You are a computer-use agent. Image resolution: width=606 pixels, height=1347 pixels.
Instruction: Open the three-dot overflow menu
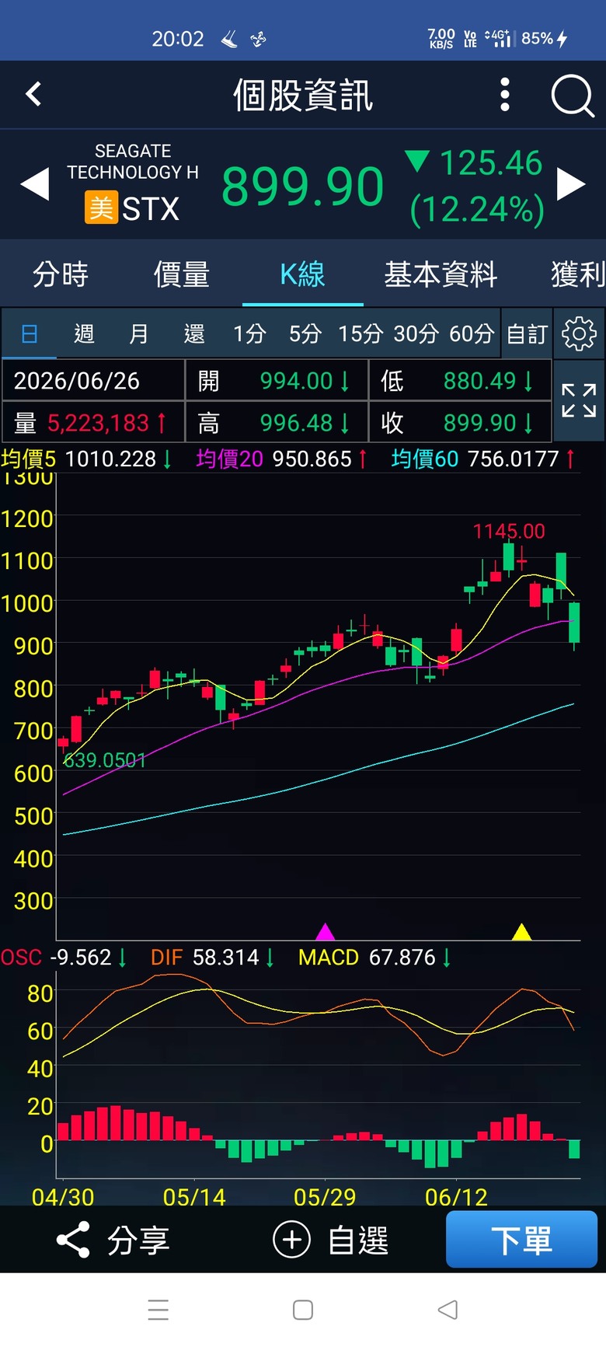pyautogui.click(x=505, y=95)
